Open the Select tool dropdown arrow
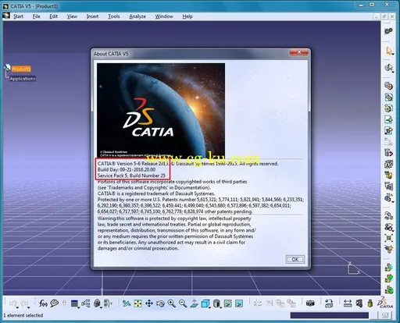 (x=393, y=54)
